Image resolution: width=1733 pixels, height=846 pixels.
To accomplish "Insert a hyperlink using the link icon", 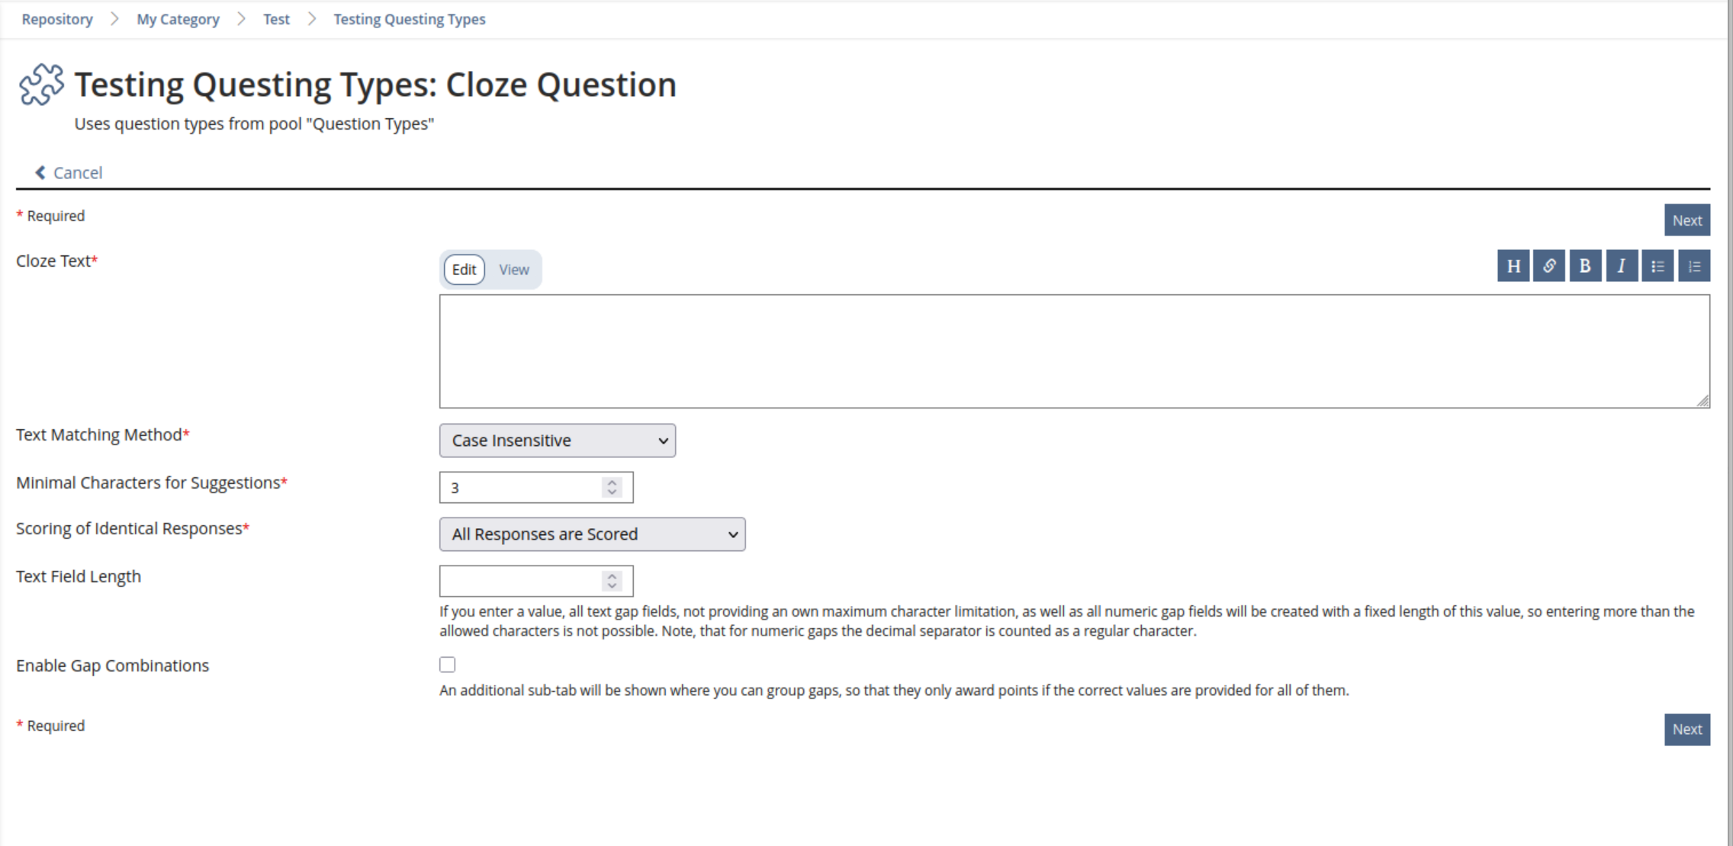I will pyautogui.click(x=1549, y=266).
